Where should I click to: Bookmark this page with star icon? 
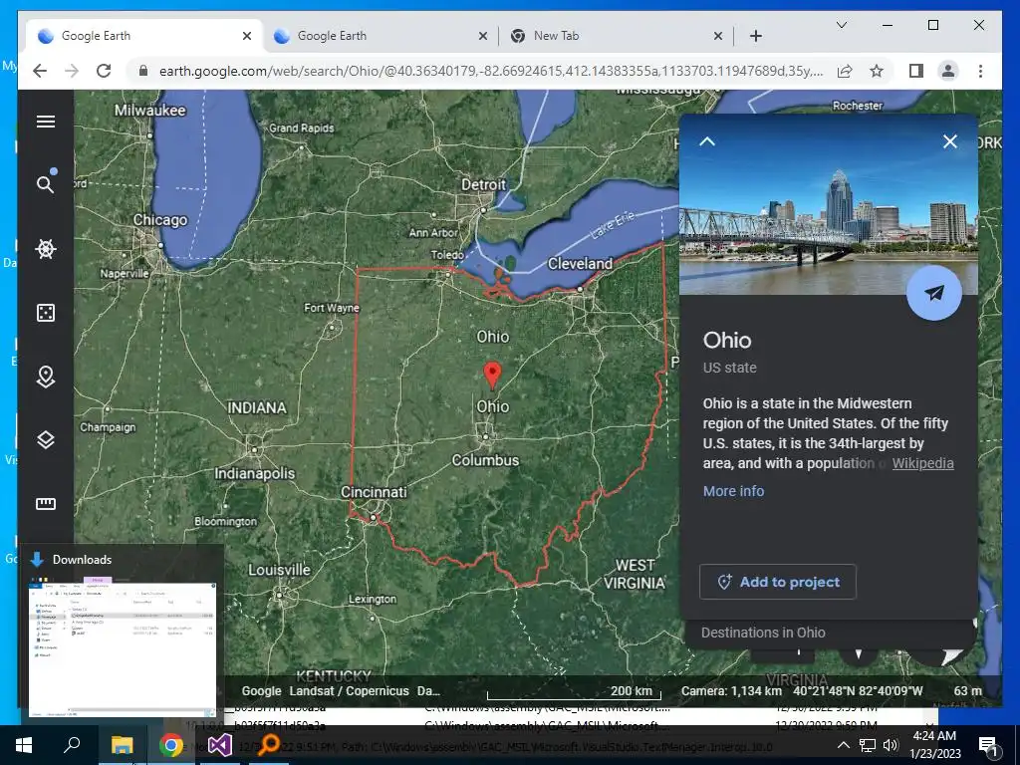click(x=877, y=71)
